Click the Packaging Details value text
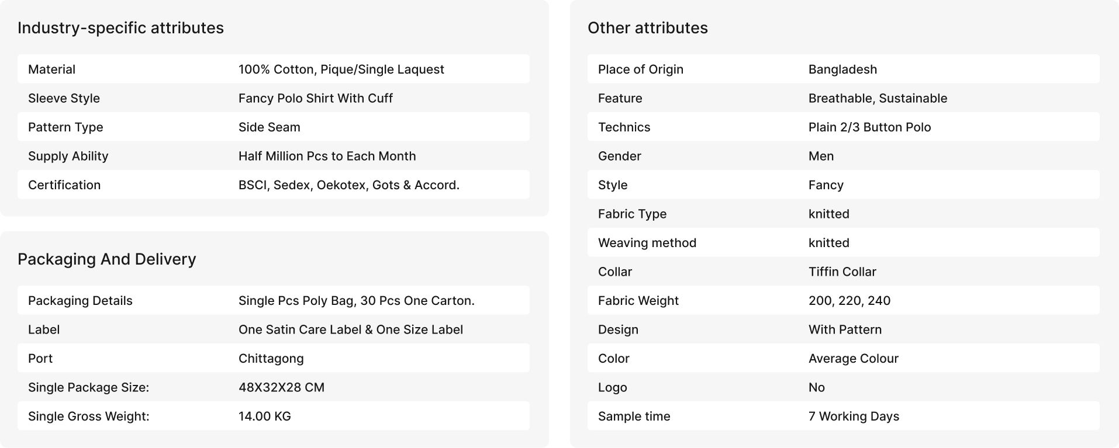Screen dimensions: 1119x448 click(357, 301)
